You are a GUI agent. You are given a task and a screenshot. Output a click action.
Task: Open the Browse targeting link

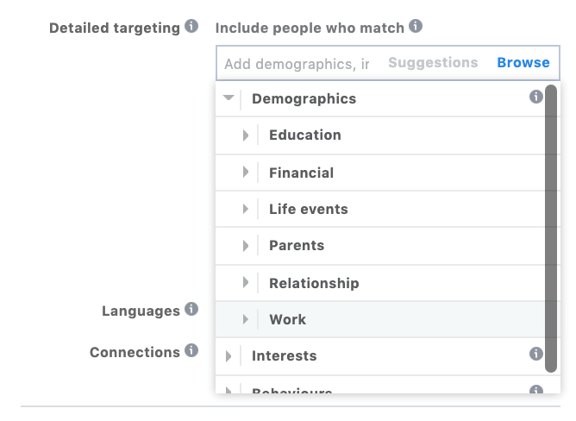tap(523, 63)
